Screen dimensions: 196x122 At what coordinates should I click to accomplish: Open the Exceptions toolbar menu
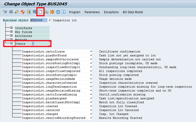(x=111, y=12)
